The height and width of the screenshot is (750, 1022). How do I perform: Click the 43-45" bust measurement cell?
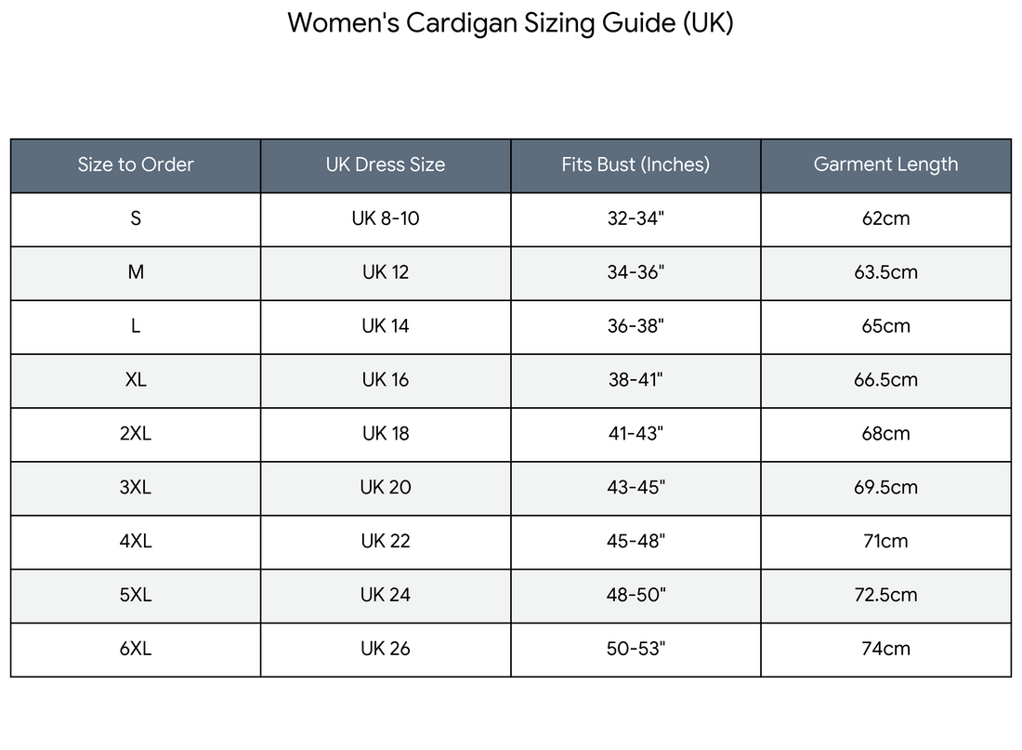click(x=635, y=489)
